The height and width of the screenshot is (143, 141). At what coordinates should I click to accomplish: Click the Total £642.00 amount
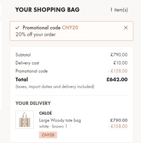[x=117, y=80]
